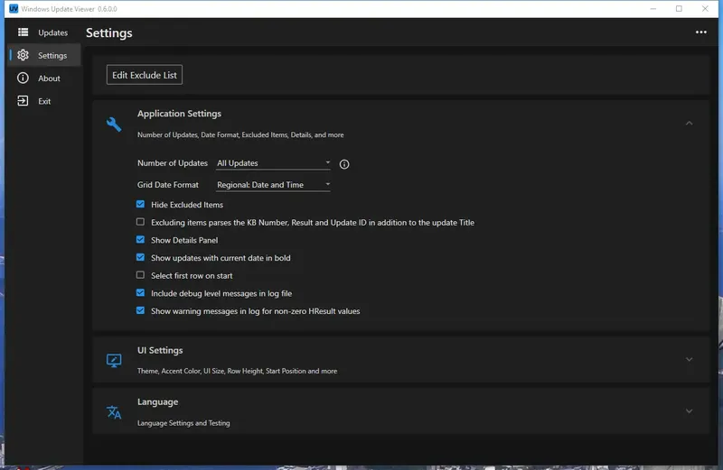The width and height of the screenshot is (723, 470).
Task: Enable Excluding items parses KB Number option
Action: (140, 222)
